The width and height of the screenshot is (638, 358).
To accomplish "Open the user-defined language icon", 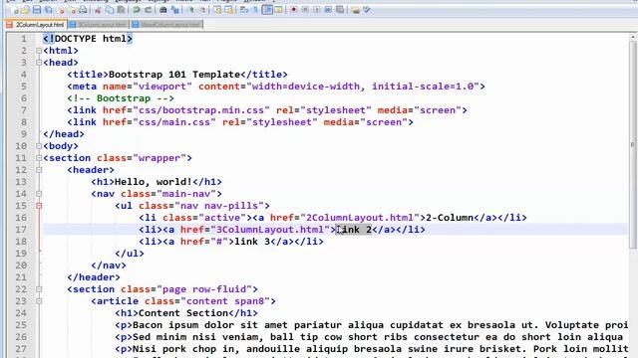I will click(279, 10).
